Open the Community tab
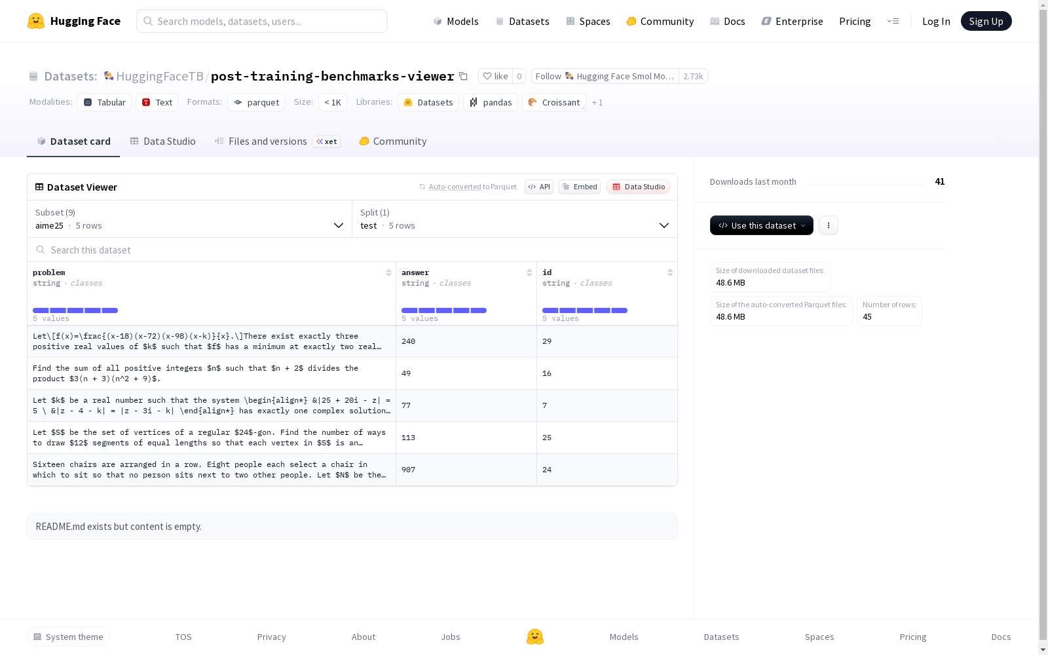 point(393,141)
